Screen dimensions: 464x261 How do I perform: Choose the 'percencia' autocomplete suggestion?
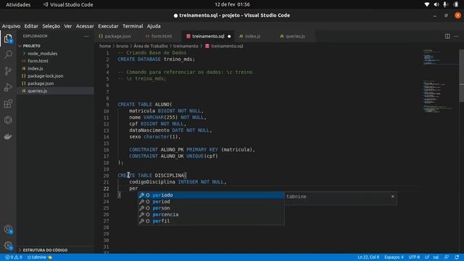point(211,215)
